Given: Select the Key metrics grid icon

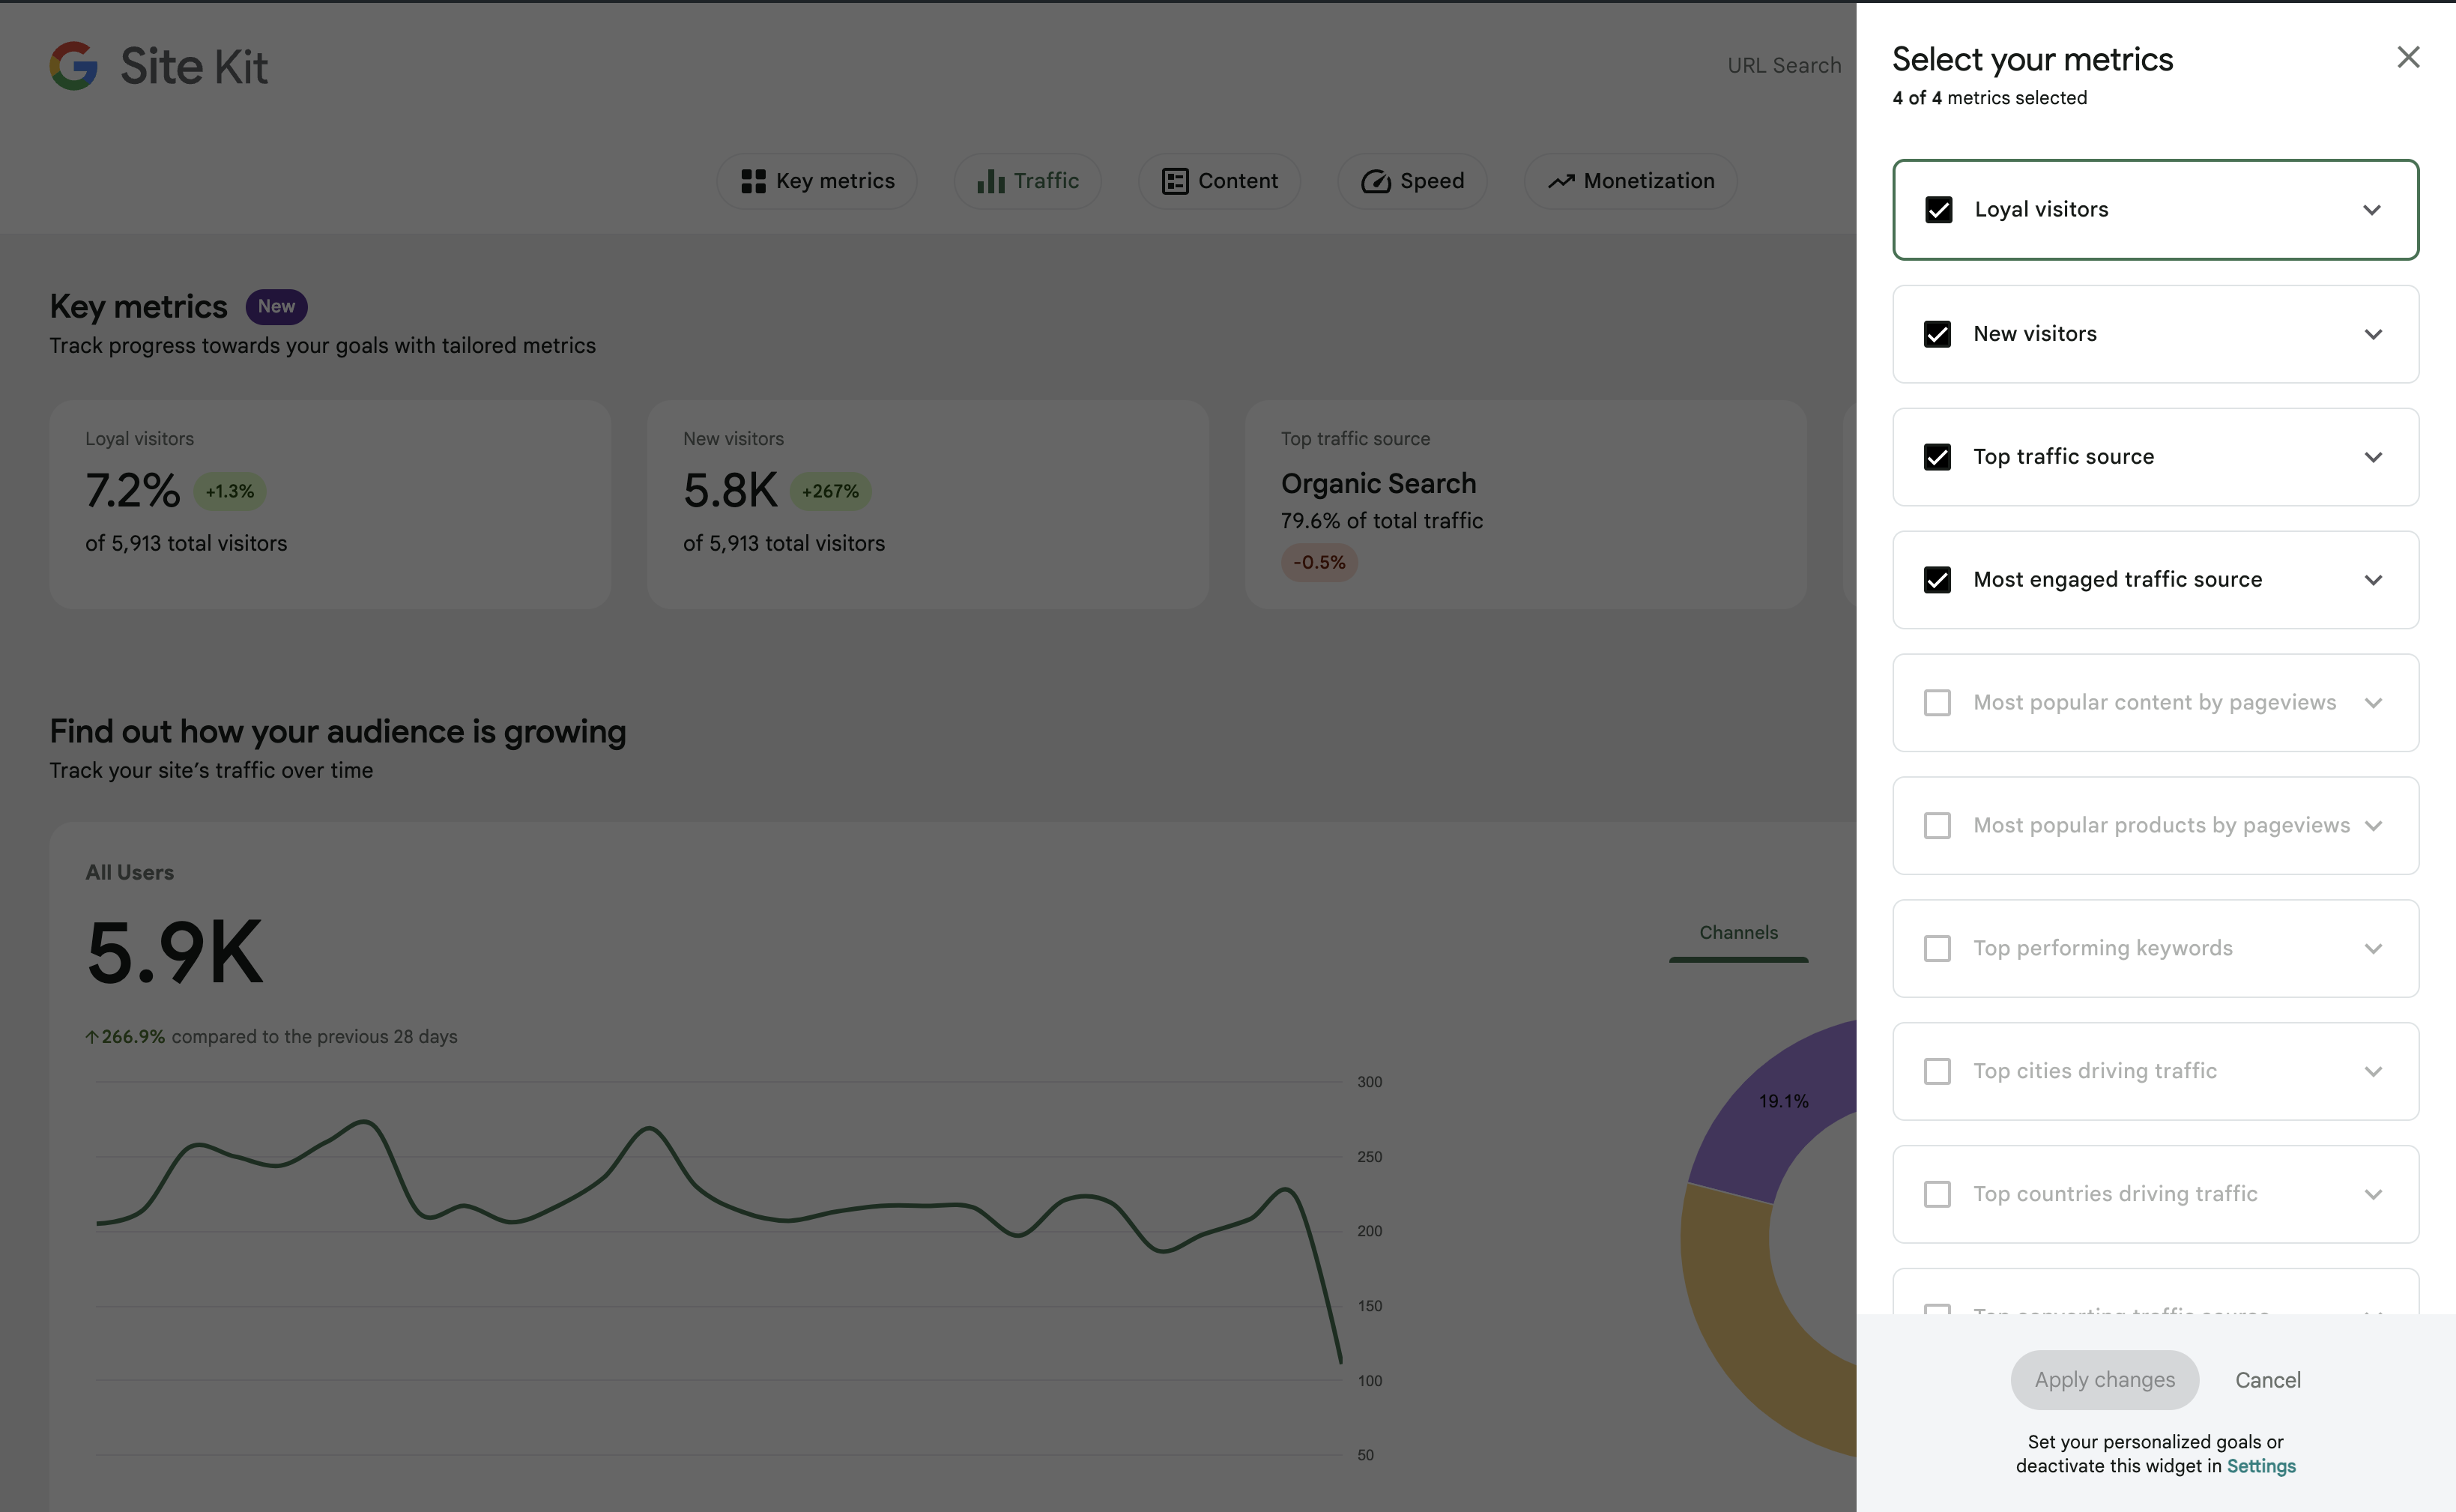Looking at the screenshot, I should pyautogui.click(x=755, y=181).
